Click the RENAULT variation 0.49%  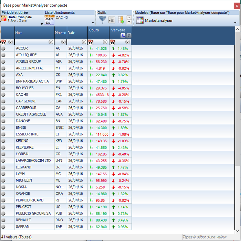[x=123, y=220]
